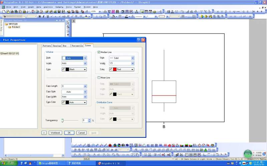Image resolution: width=267 pixels, height=166 pixels.
Task: Open the Format menu
Action: [77, 7]
